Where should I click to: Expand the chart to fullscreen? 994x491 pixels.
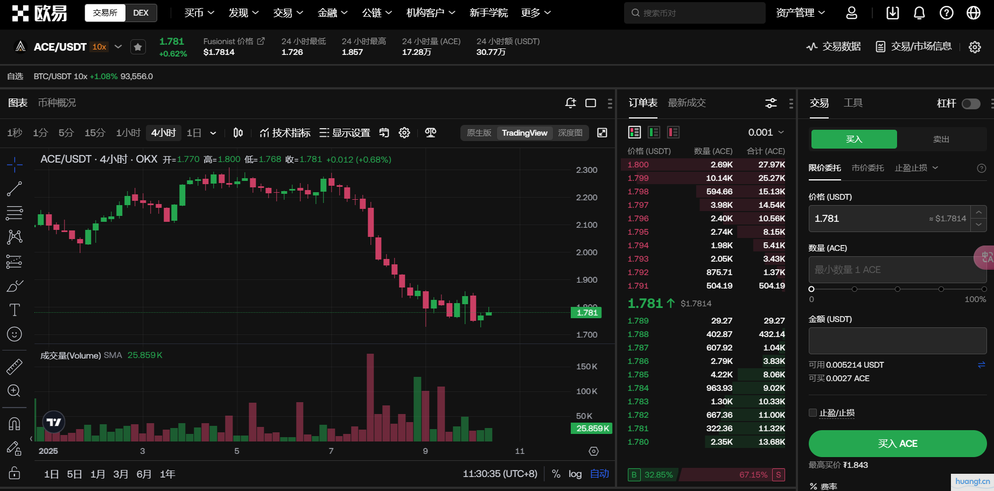pos(602,133)
